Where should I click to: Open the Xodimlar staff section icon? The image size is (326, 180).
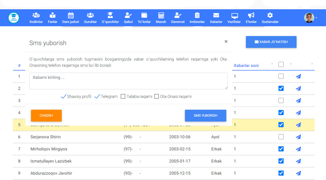pos(36,15)
